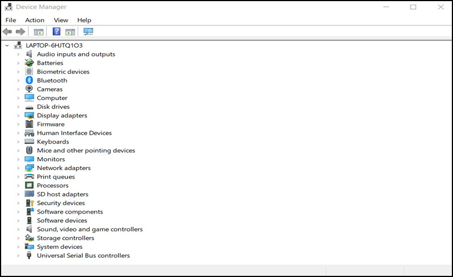Select the Software devices label

62,220
